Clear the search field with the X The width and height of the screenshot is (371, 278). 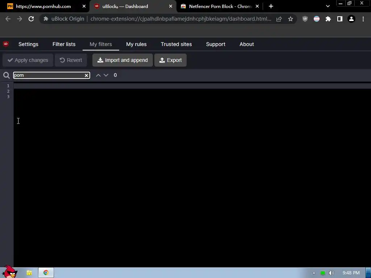(87, 75)
